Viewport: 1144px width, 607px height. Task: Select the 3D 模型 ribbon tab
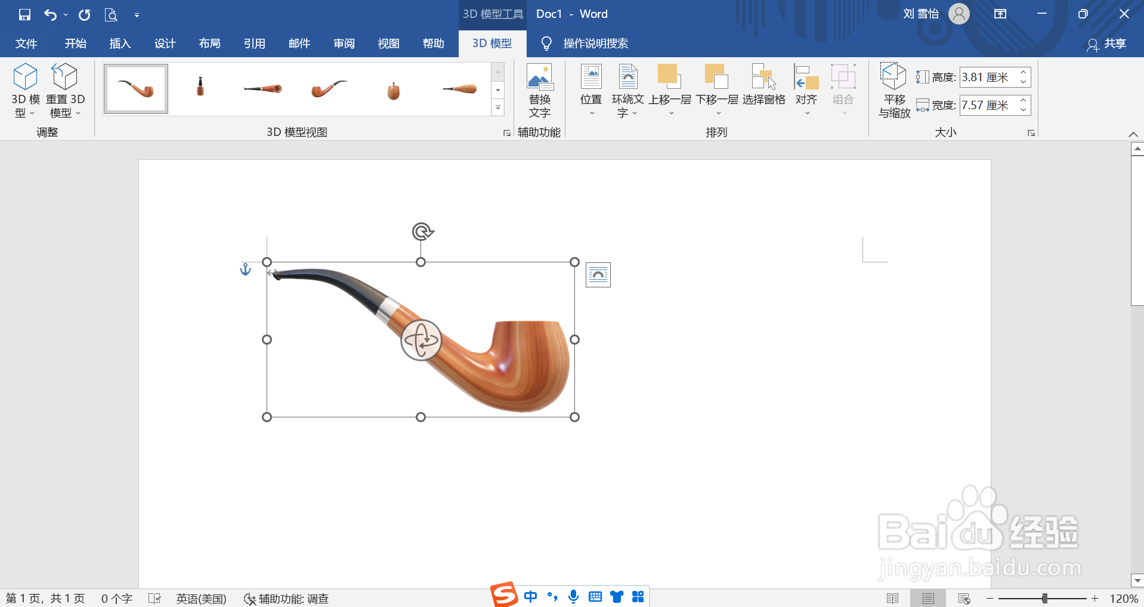click(x=492, y=44)
